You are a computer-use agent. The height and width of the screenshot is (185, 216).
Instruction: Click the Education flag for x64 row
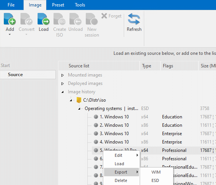pos(172,117)
